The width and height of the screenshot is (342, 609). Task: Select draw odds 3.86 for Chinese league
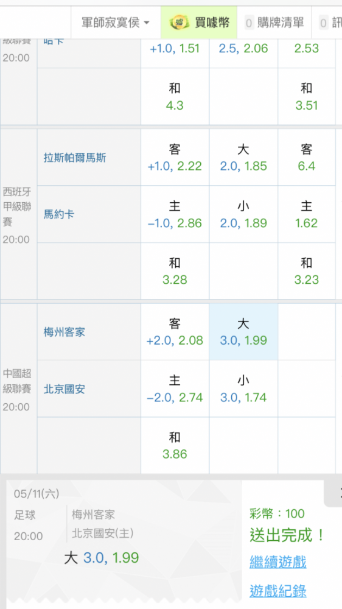(x=175, y=446)
